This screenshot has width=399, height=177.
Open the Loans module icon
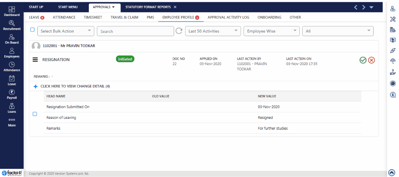coord(12,108)
